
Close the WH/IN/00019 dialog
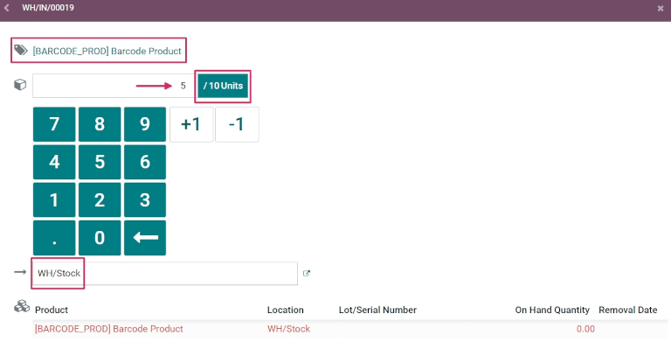point(661,8)
